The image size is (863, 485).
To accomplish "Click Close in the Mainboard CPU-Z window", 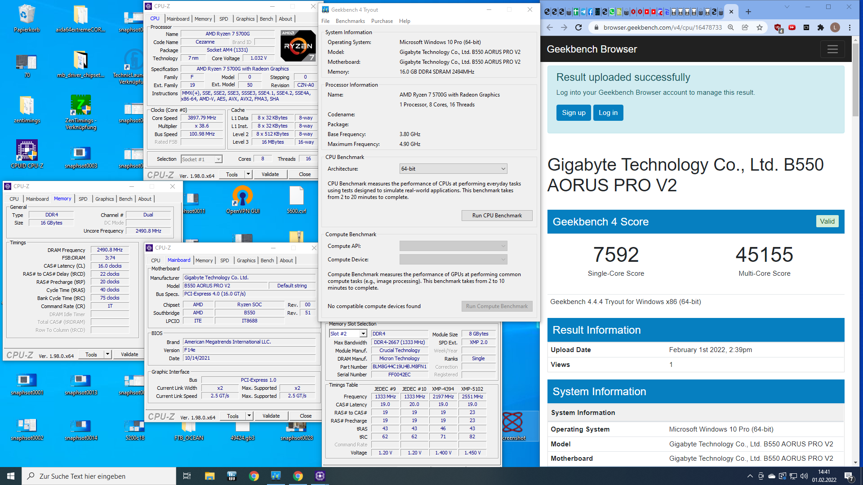I will click(x=306, y=416).
